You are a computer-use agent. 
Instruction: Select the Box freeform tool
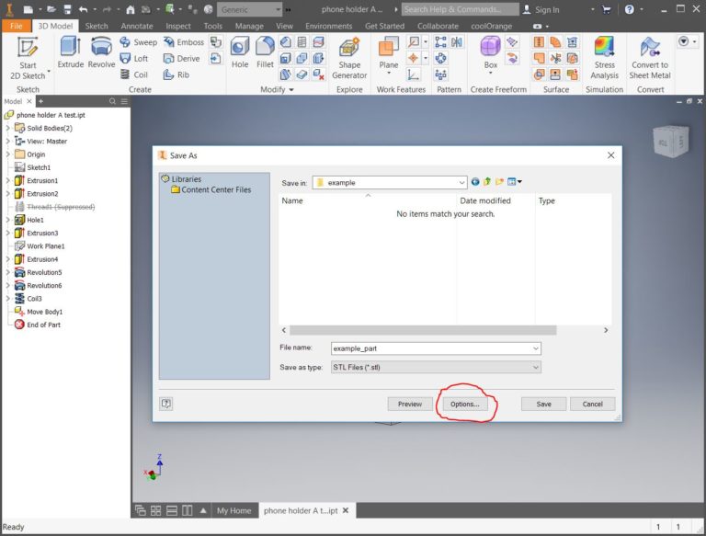491,49
